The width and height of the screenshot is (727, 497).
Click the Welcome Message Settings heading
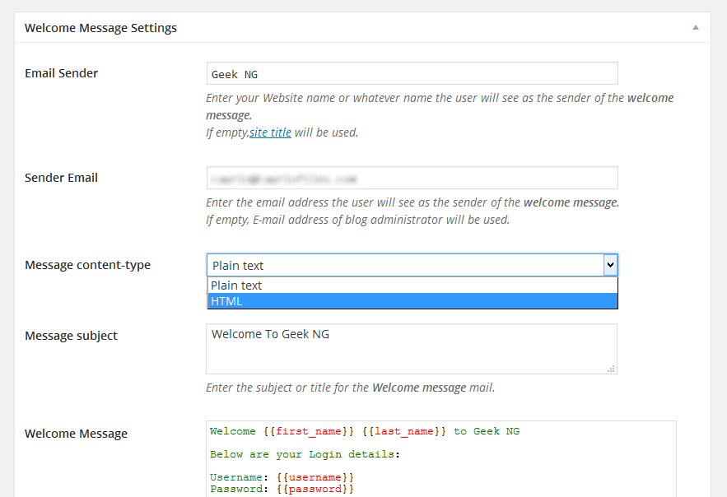click(x=100, y=28)
